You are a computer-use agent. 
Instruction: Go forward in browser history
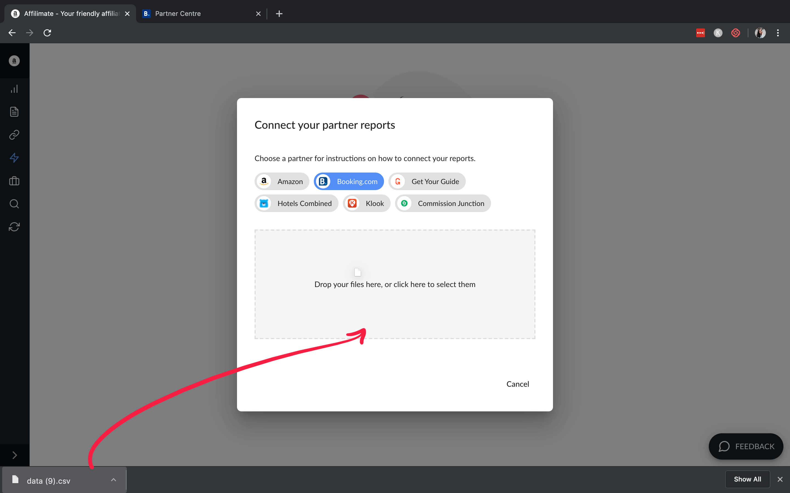(30, 33)
